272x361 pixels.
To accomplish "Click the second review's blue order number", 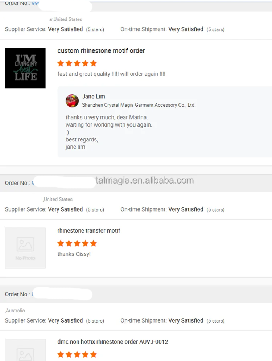I will click(33, 183).
